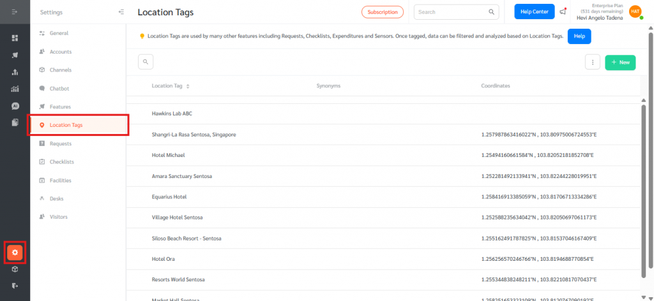Click the logout icon at bottom of rail
Viewport: 654px width, 301px height.
click(15, 286)
